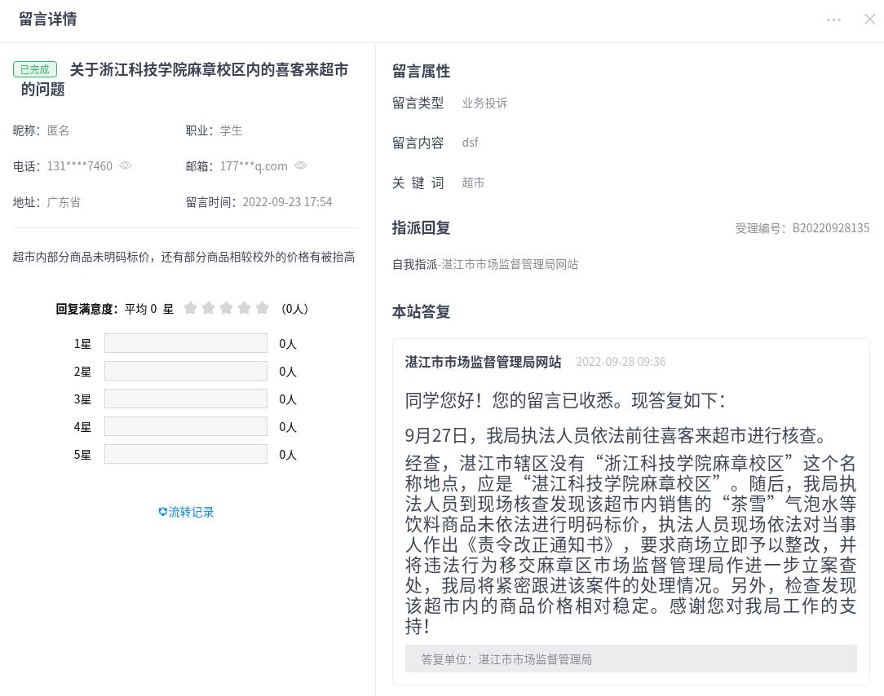Open the 流转记录 transfer record link

(x=187, y=512)
